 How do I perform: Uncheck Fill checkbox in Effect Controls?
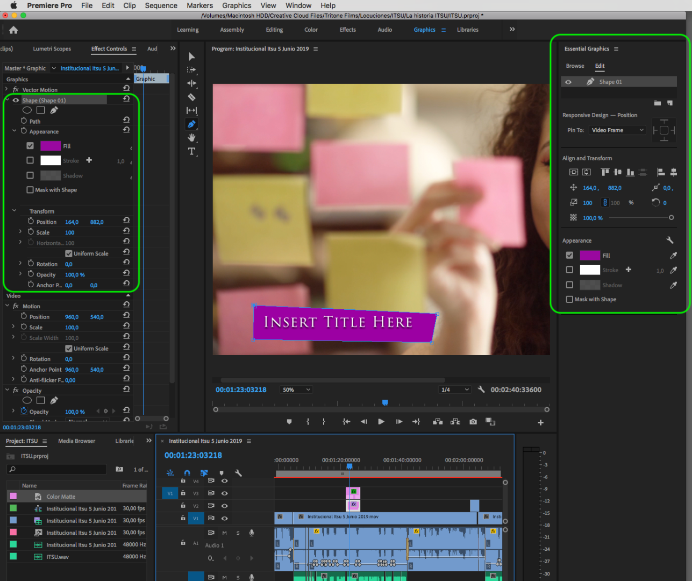click(30, 146)
